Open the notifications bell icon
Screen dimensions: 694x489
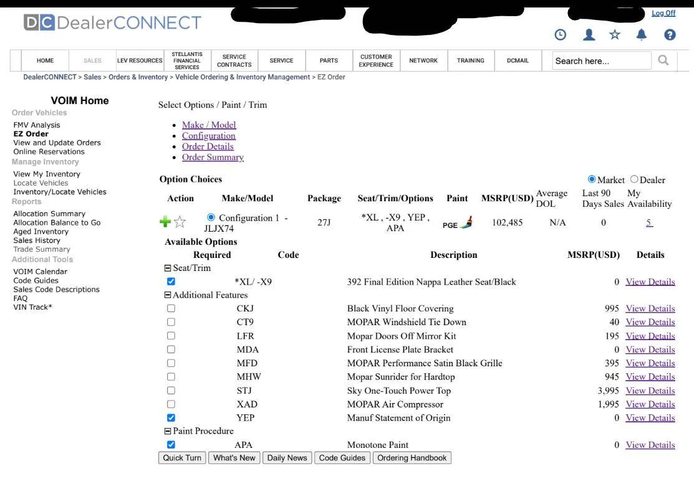coord(642,34)
